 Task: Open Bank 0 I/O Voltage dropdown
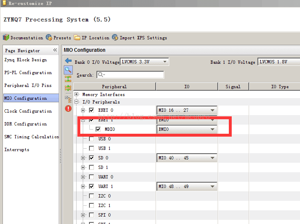(144, 62)
